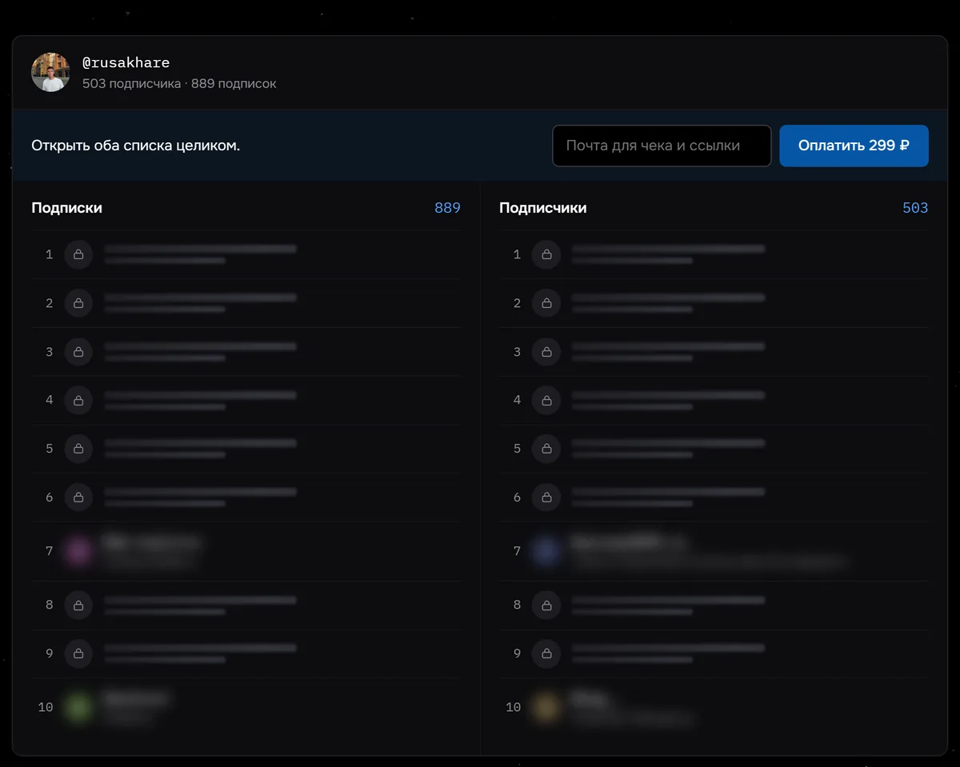The width and height of the screenshot is (960, 767).
Task: Click the blurred green avatar in Подписки row 10
Action: pyautogui.click(x=78, y=707)
